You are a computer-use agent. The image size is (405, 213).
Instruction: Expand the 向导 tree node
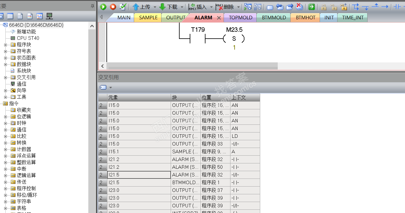[x=5, y=90]
